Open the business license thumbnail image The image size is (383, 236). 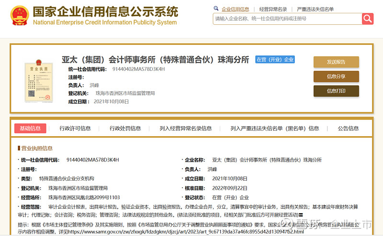[39, 81]
